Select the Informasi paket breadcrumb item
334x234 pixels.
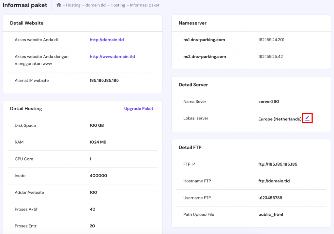144,5
